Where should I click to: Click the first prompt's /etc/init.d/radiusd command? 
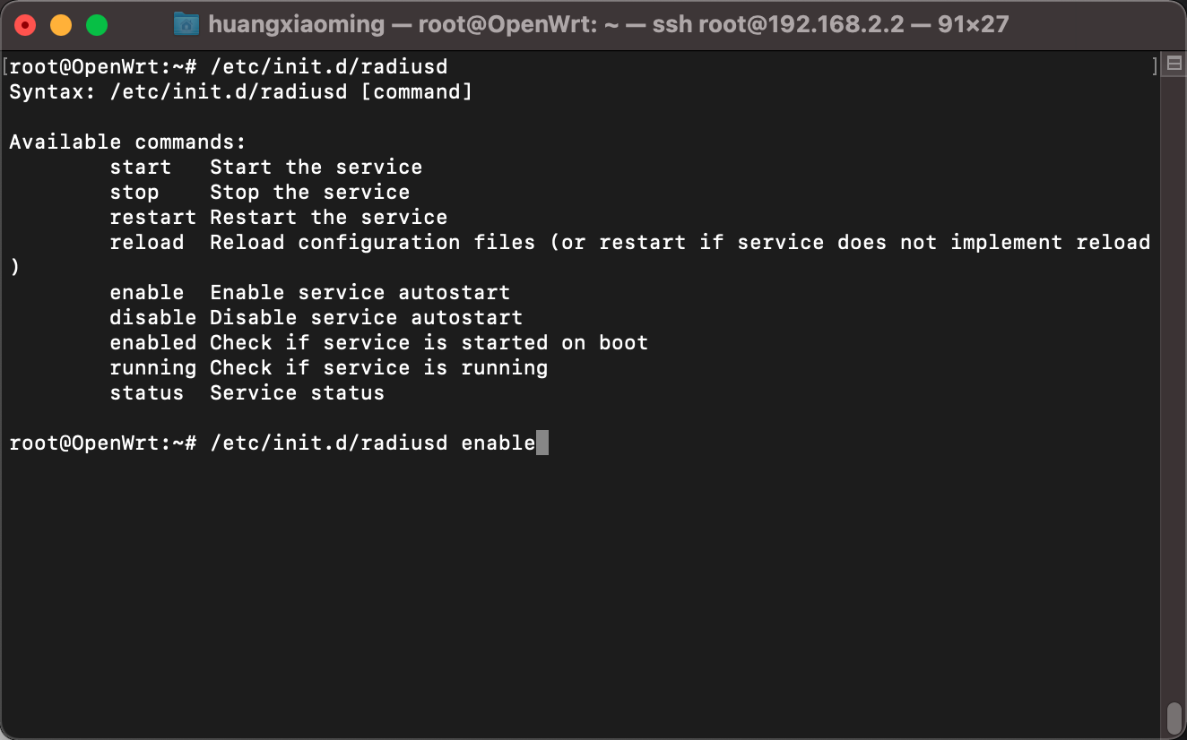click(328, 66)
